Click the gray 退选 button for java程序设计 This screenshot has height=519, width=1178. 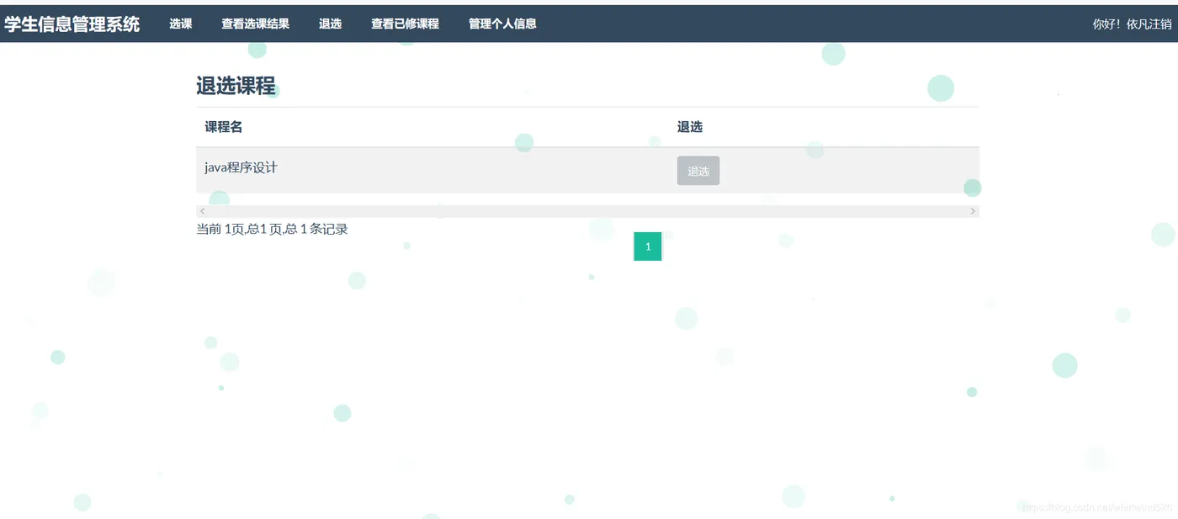point(698,171)
